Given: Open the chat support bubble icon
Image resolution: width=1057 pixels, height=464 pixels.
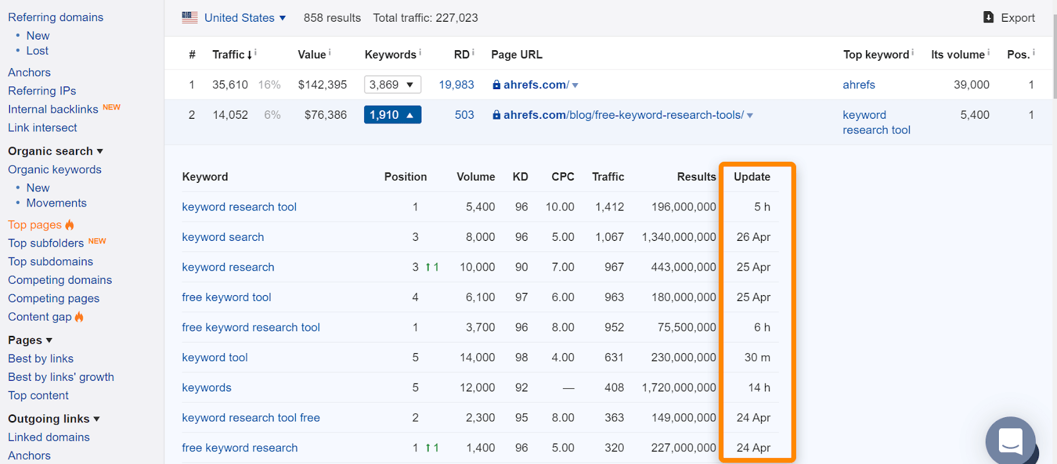Looking at the screenshot, I should point(1010,441).
